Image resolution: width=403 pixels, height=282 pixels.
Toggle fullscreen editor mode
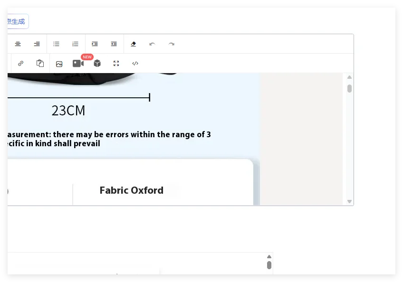click(x=116, y=64)
